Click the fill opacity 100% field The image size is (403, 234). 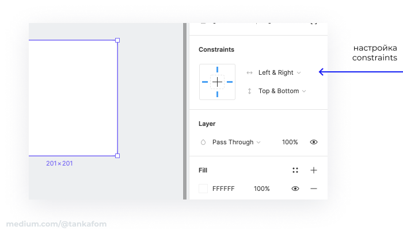(261, 189)
